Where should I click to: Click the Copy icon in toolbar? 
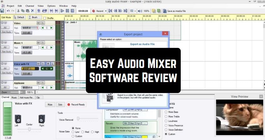pyautogui.click(x=23, y=11)
